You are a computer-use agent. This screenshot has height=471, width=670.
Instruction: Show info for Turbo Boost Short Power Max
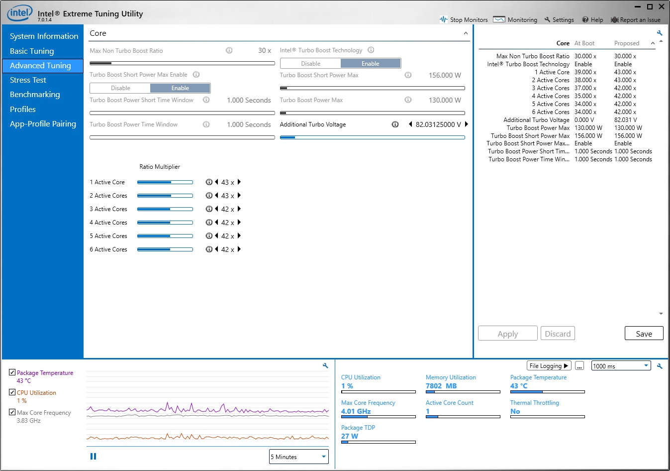[x=408, y=75]
